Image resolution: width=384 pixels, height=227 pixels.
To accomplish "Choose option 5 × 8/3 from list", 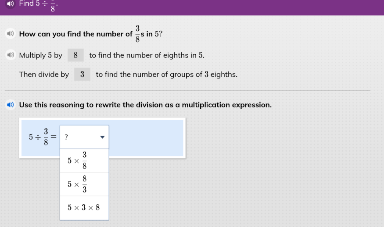I will [85, 184].
